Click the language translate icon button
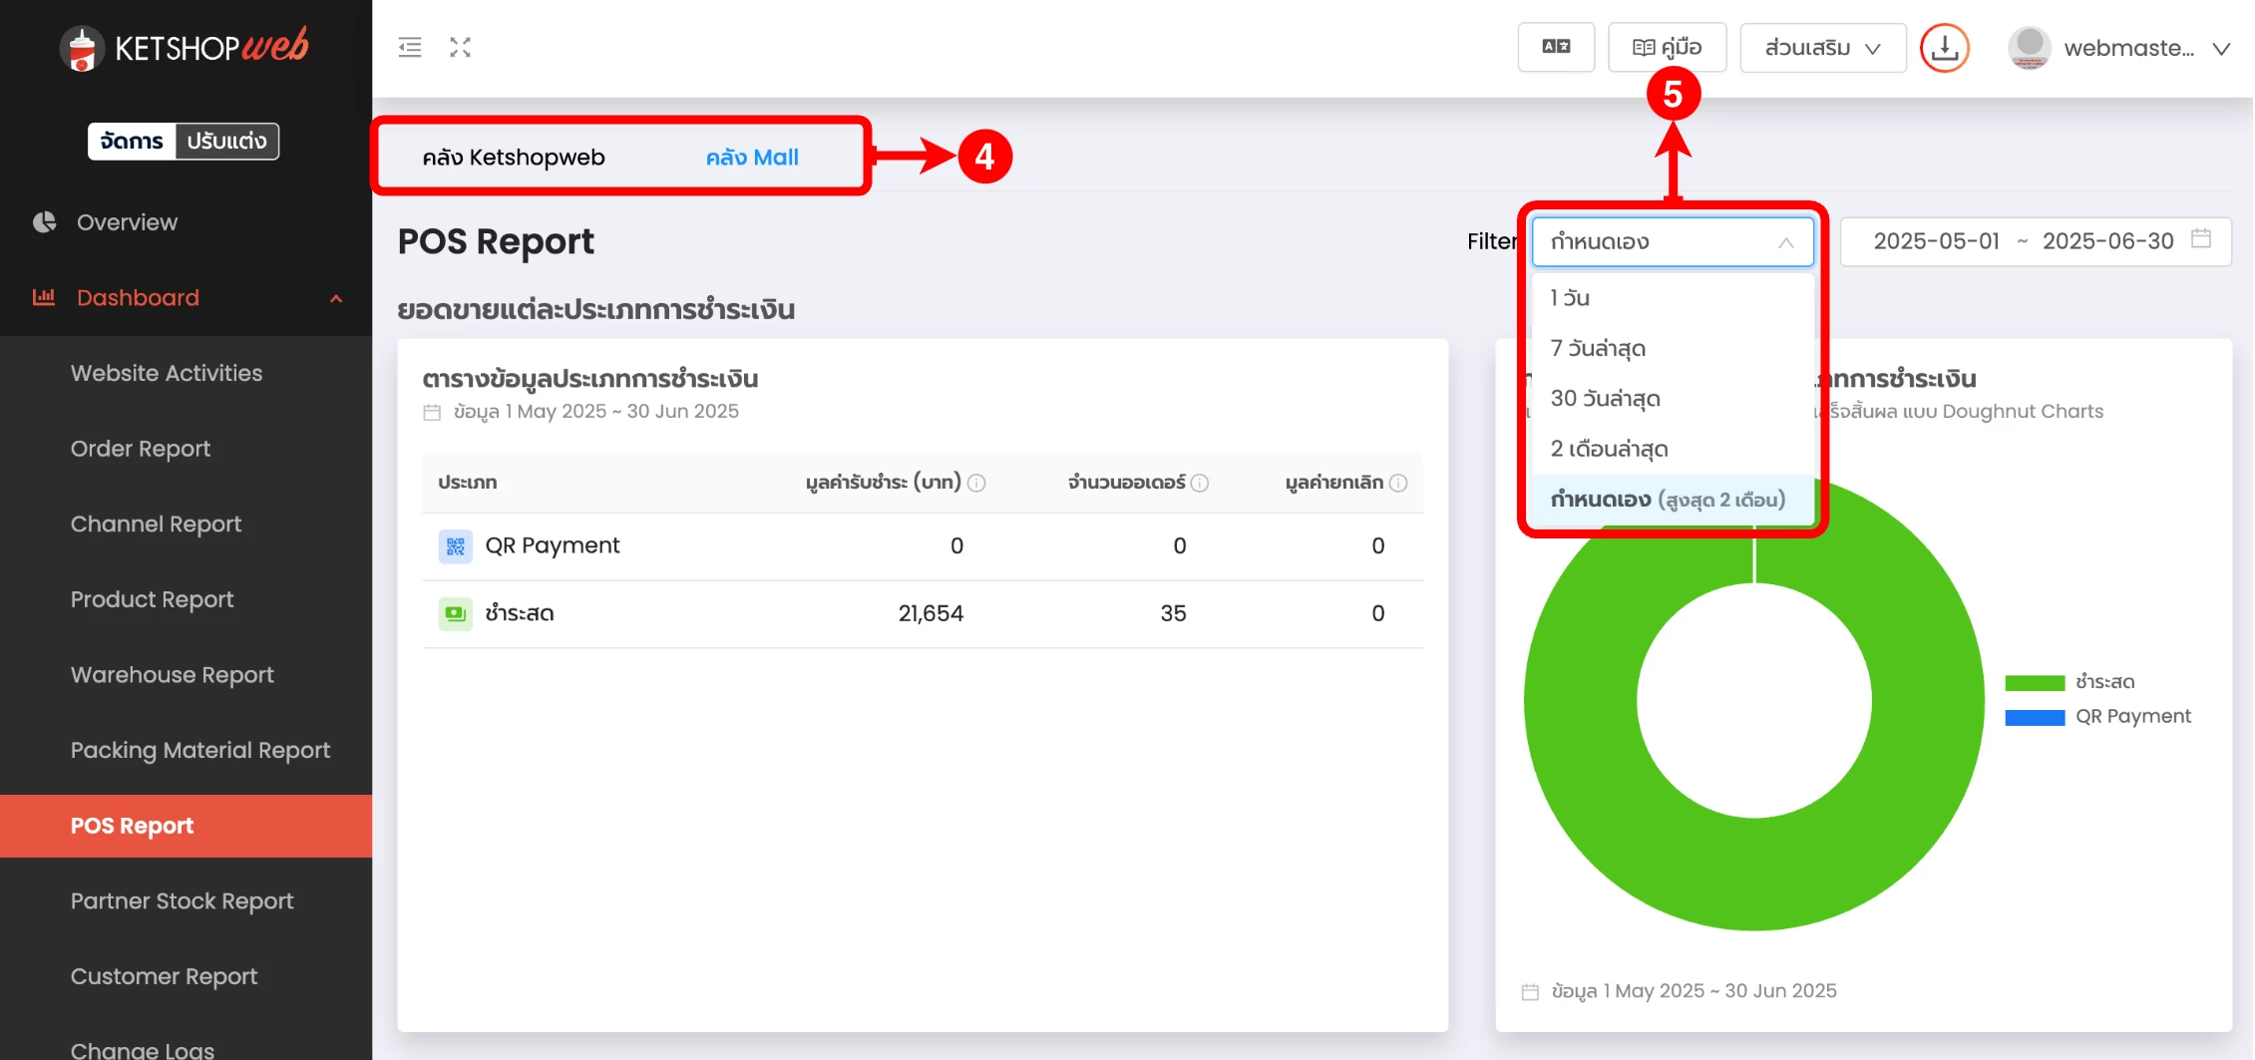 point(1555,47)
